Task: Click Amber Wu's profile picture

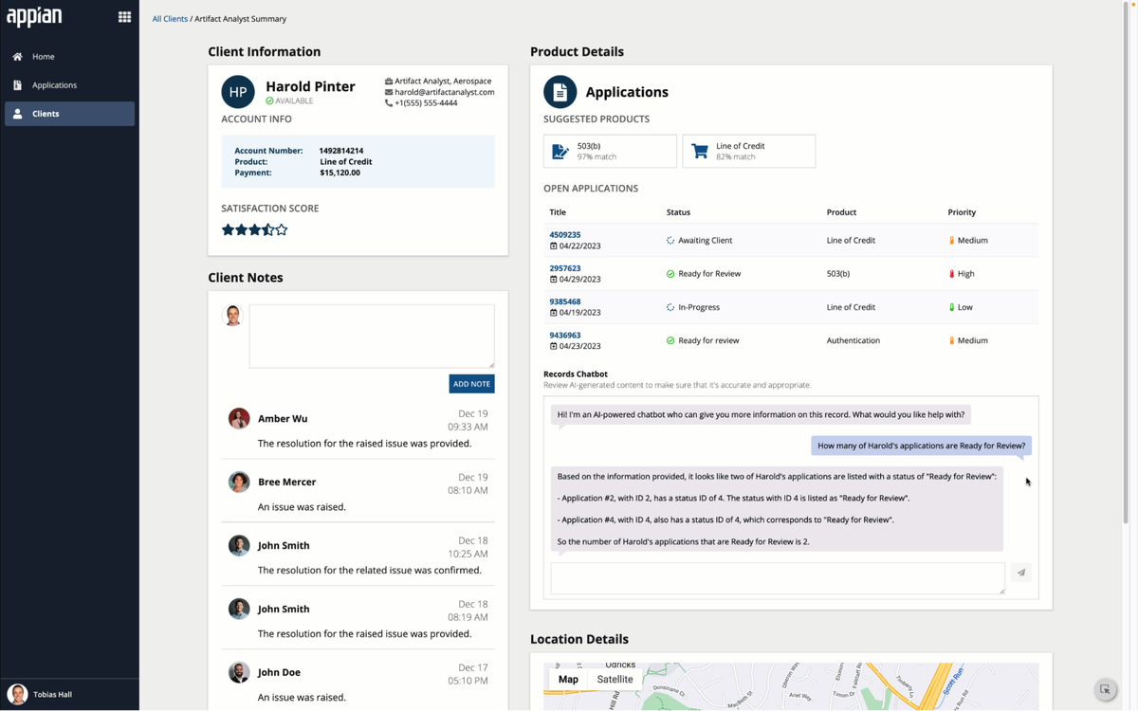Action: tap(239, 418)
